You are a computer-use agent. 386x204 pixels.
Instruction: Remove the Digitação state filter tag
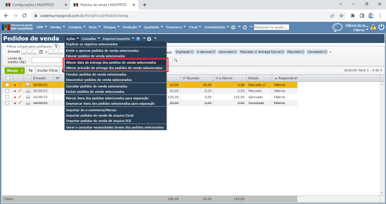192,52
